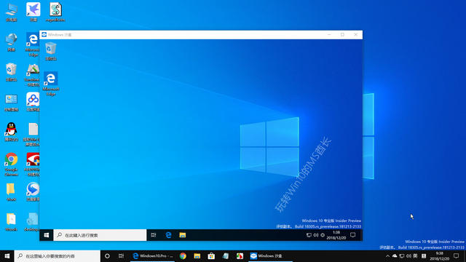Click network tray icon in Sandbox
The height and width of the screenshot is (262, 466).
coord(309,235)
